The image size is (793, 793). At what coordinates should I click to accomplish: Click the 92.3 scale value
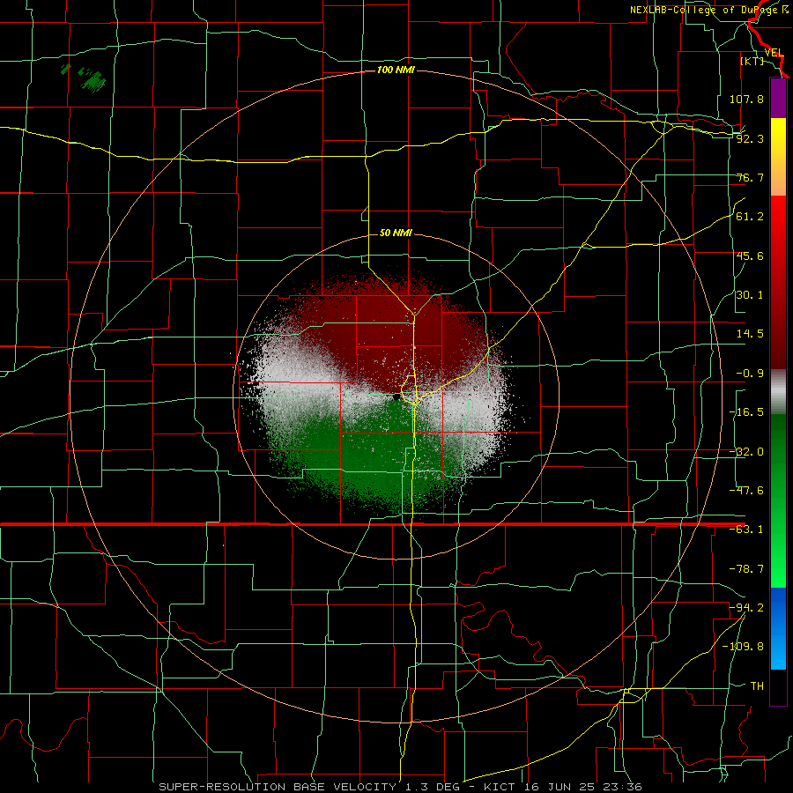click(750, 138)
